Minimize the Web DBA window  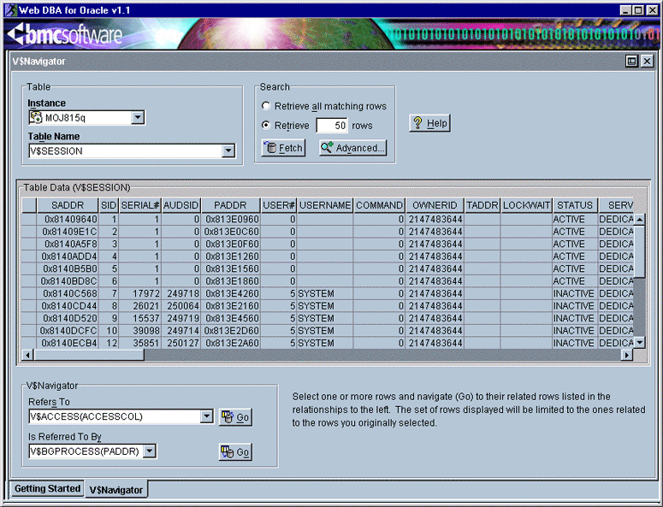tap(626, 10)
